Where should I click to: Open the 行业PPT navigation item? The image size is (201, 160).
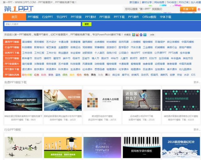(47, 17)
